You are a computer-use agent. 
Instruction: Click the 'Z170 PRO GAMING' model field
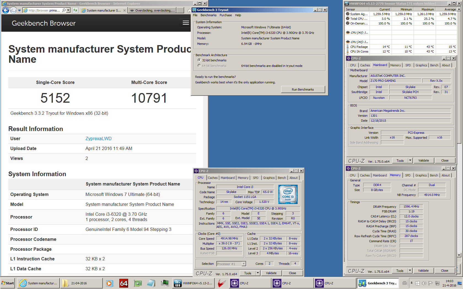pos(395,81)
